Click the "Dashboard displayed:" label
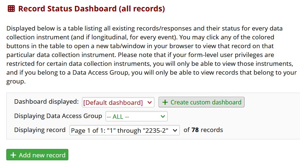 point(46,101)
